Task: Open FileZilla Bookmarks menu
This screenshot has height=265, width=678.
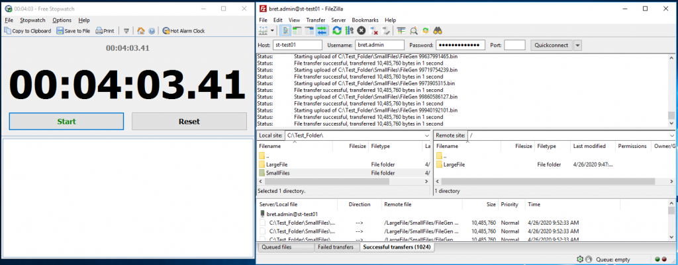Action: click(365, 20)
